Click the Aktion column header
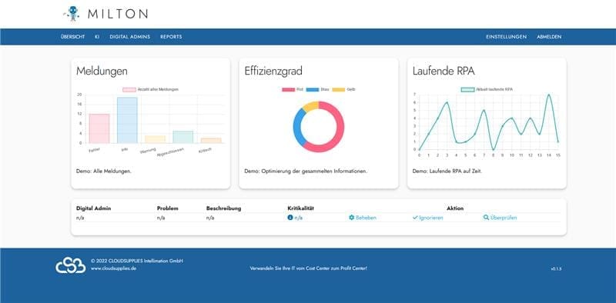This screenshot has height=303, width=616. pyautogui.click(x=455, y=208)
